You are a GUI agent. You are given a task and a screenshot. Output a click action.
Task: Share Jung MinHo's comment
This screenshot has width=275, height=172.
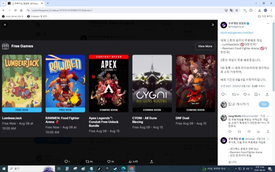coord(268,132)
